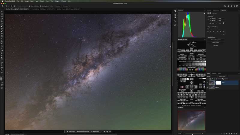This screenshot has height=135, width=240.
Task: Click the delete layer trash icon
Action: click(237, 133)
